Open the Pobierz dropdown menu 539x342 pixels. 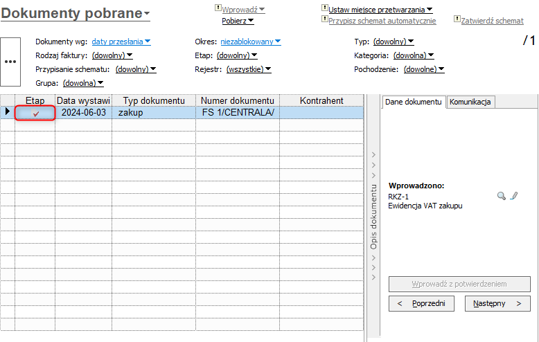[238, 21]
